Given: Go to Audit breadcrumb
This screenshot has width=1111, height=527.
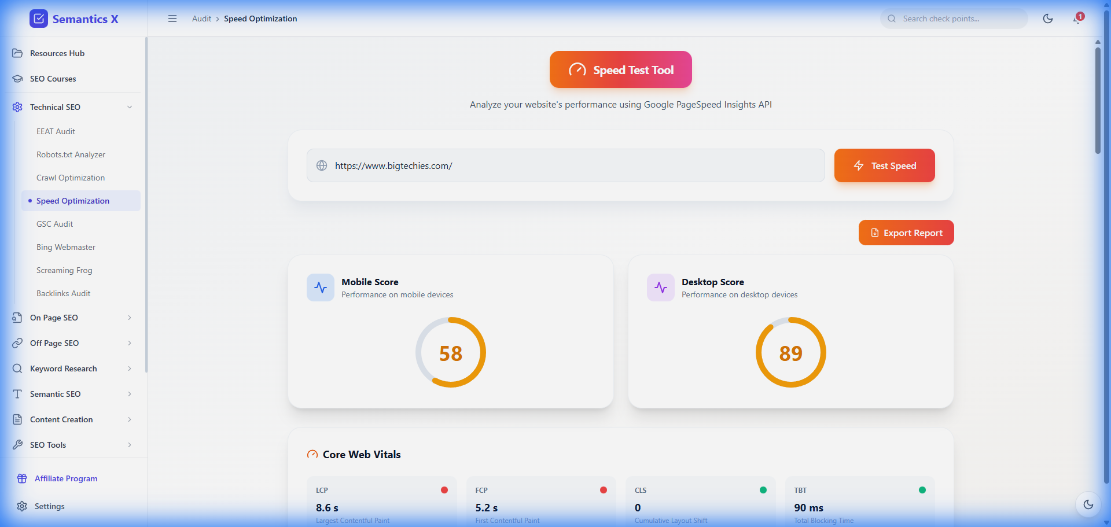Looking at the screenshot, I should 201,19.
